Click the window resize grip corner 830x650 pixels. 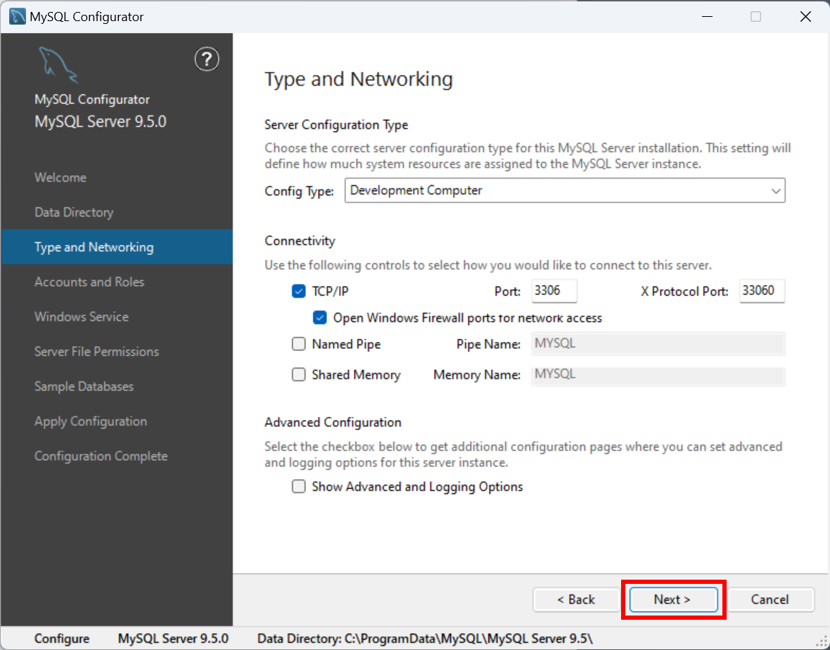(x=822, y=642)
